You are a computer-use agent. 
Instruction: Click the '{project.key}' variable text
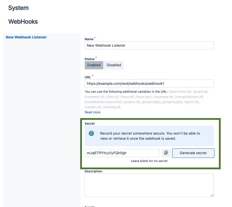pyautogui.click(x=151, y=102)
